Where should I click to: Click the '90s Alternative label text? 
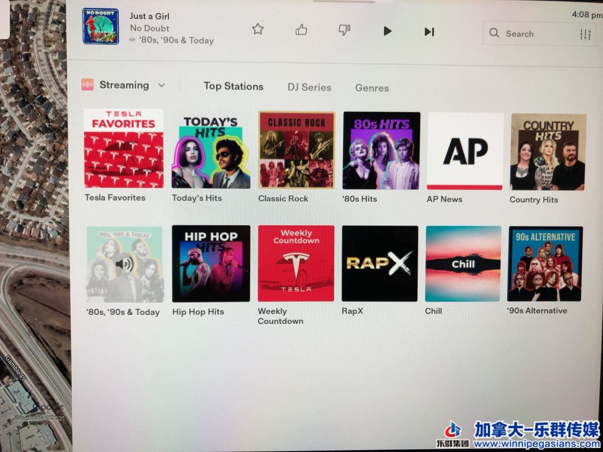(537, 310)
